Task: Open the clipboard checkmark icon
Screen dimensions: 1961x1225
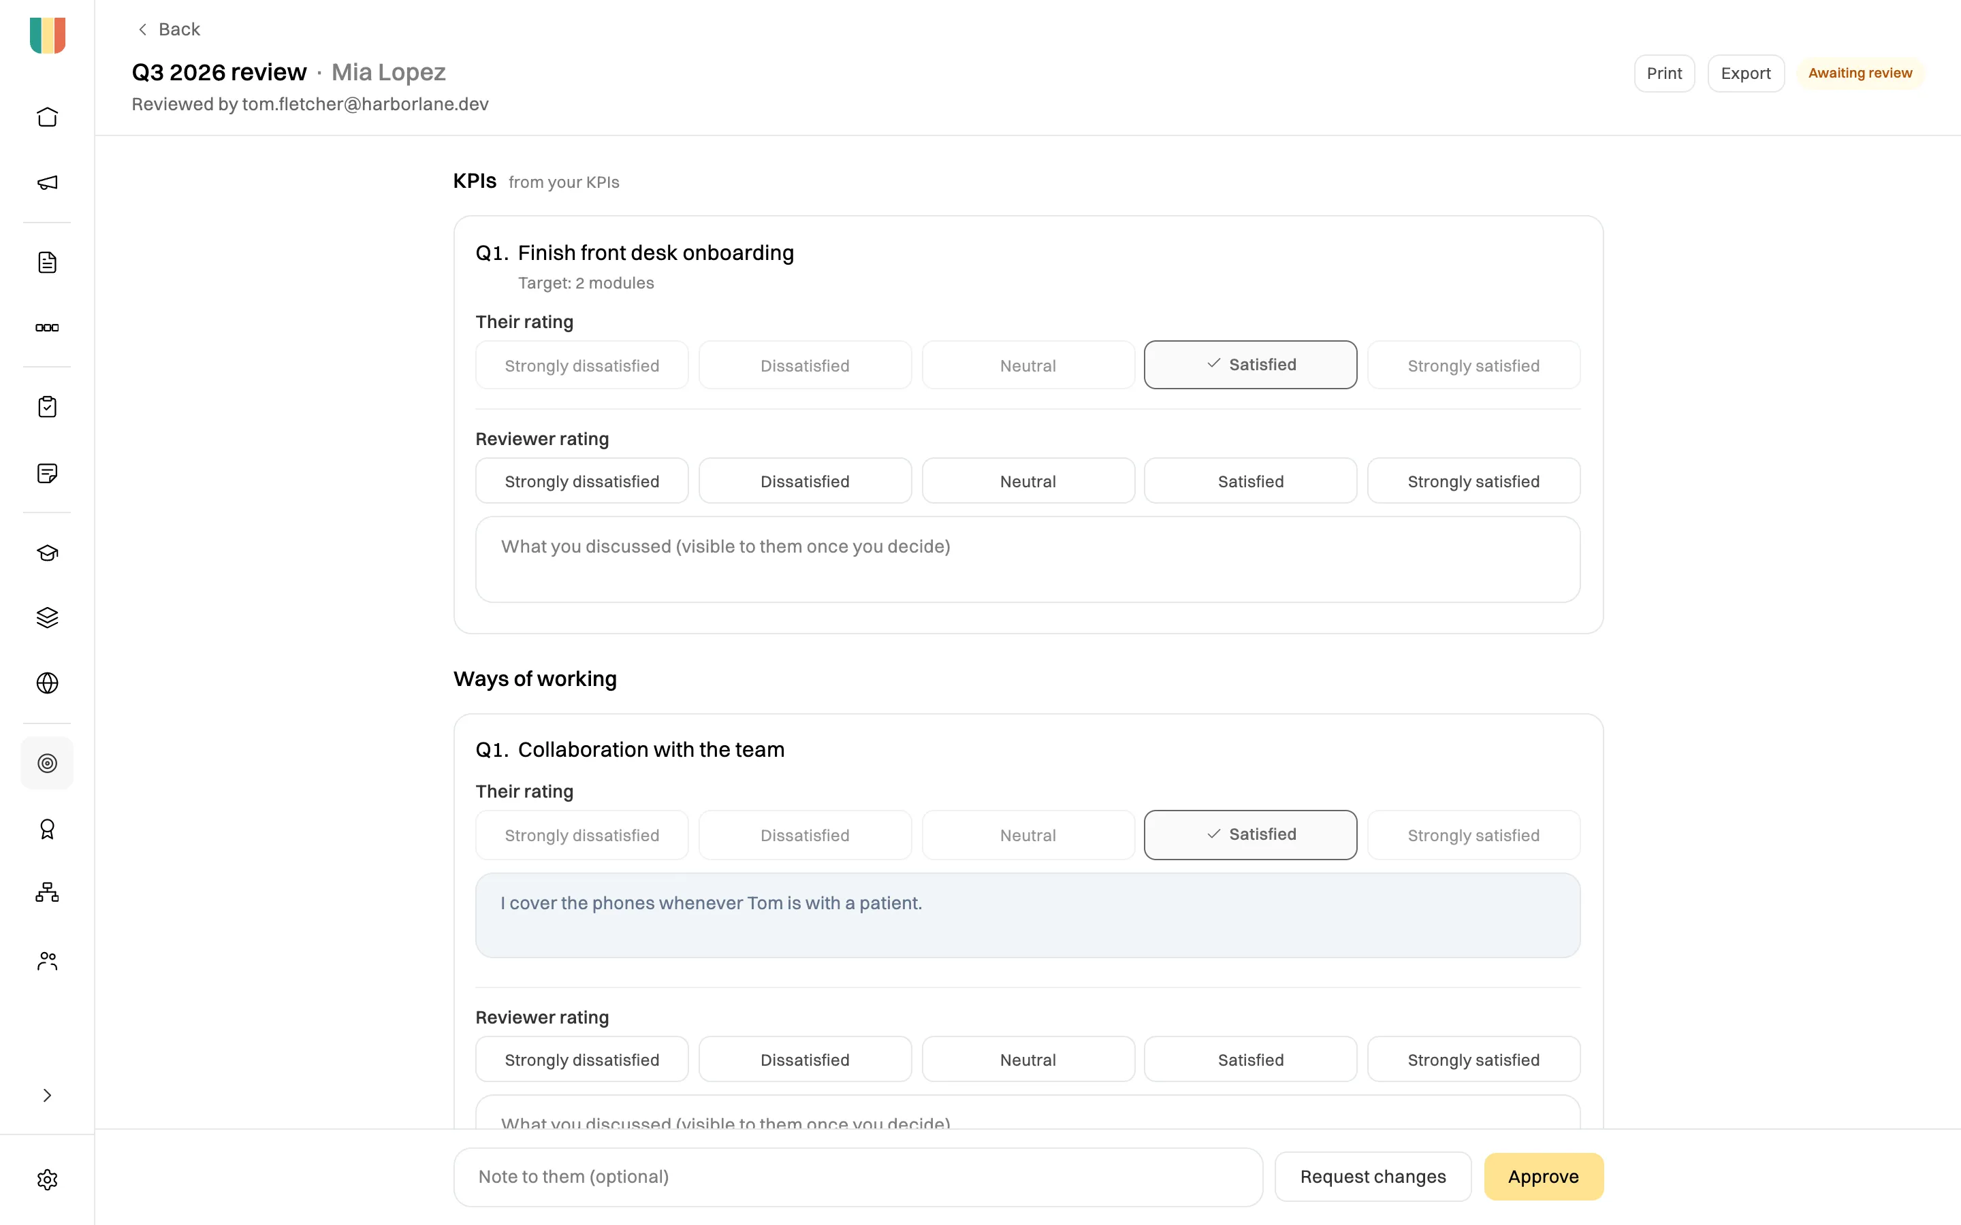Action: (47, 407)
